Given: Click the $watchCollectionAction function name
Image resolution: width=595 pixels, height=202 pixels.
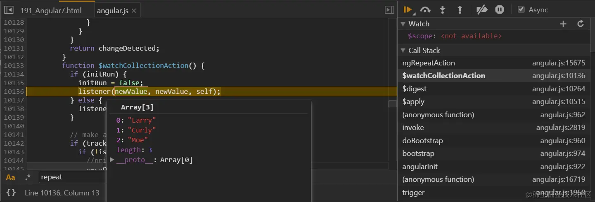Looking at the screenshot, I should pyautogui.click(x=143, y=65).
